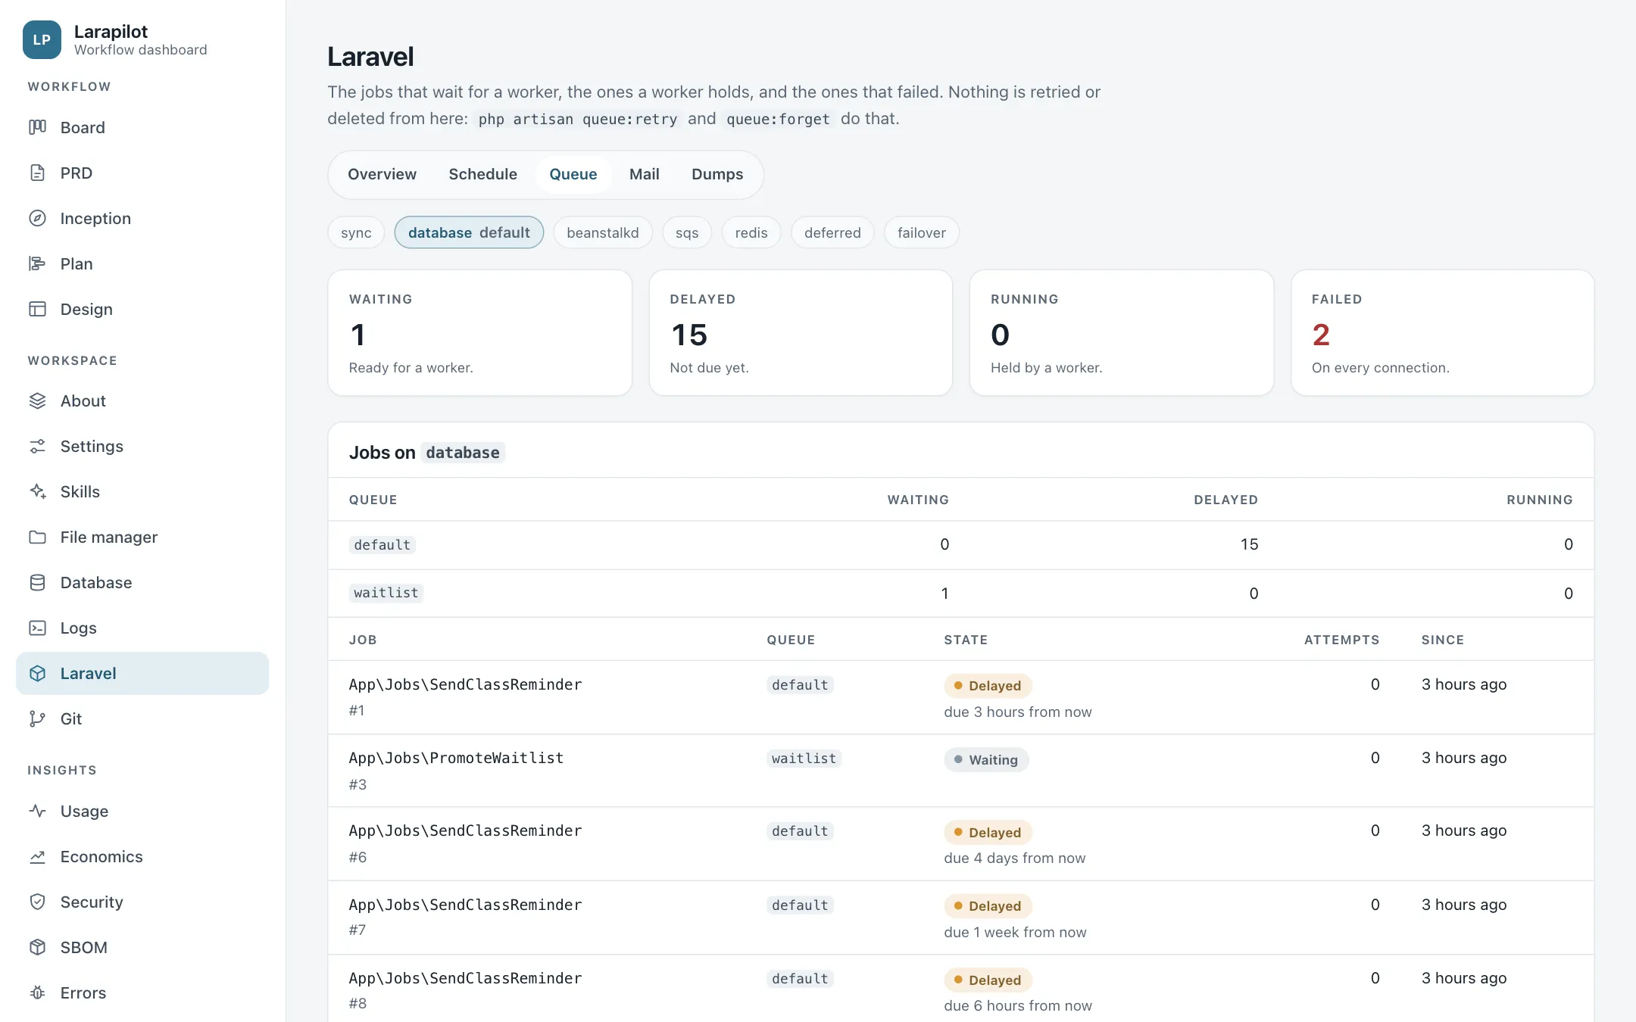This screenshot has width=1636, height=1022.
Task: Open Board via its kanban icon
Action: point(37,127)
